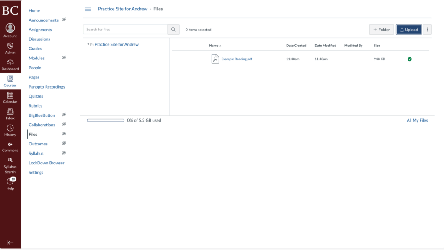444x250 pixels.
Task: Follow the All My Files link
Action: [x=417, y=120]
